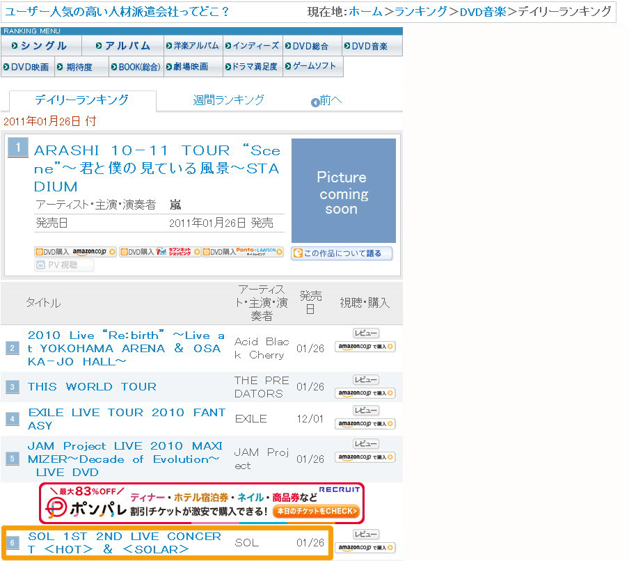Click amazon purchase for THE PREDATORS row
629x561 pixels.
click(365, 393)
